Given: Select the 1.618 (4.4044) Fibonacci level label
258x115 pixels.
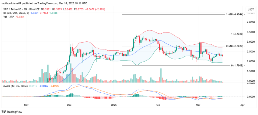Looking at the screenshot, I should pos(235,14).
